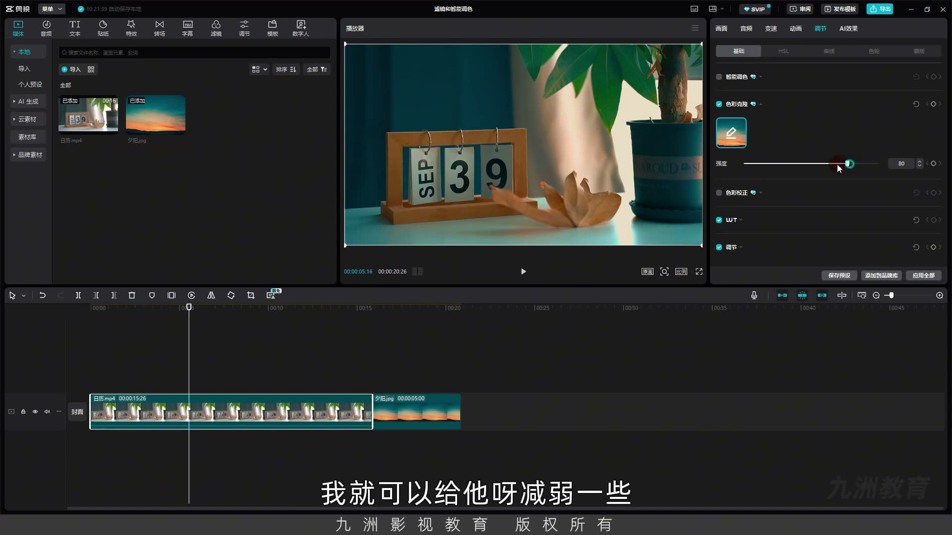Click the microphone record voiceover icon
Viewport: 952px width, 535px height.
(754, 295)
